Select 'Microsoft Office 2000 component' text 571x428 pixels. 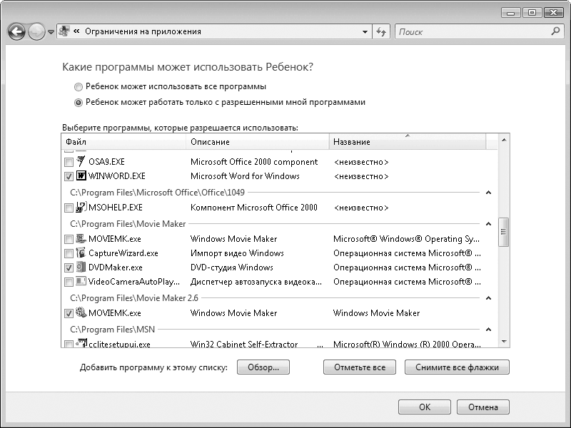254,162
